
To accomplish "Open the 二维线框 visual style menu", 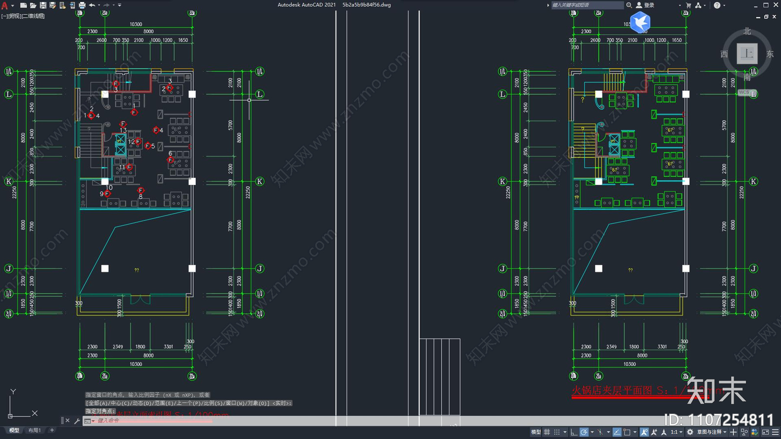I will point(34,16).
